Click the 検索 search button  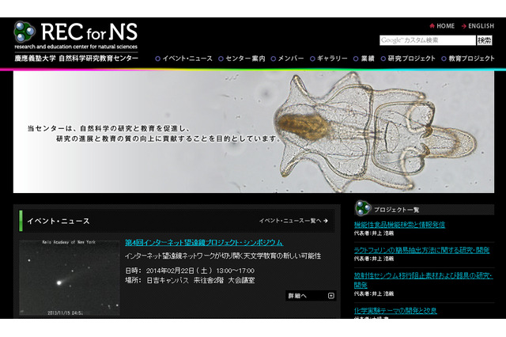click(485, 40)
